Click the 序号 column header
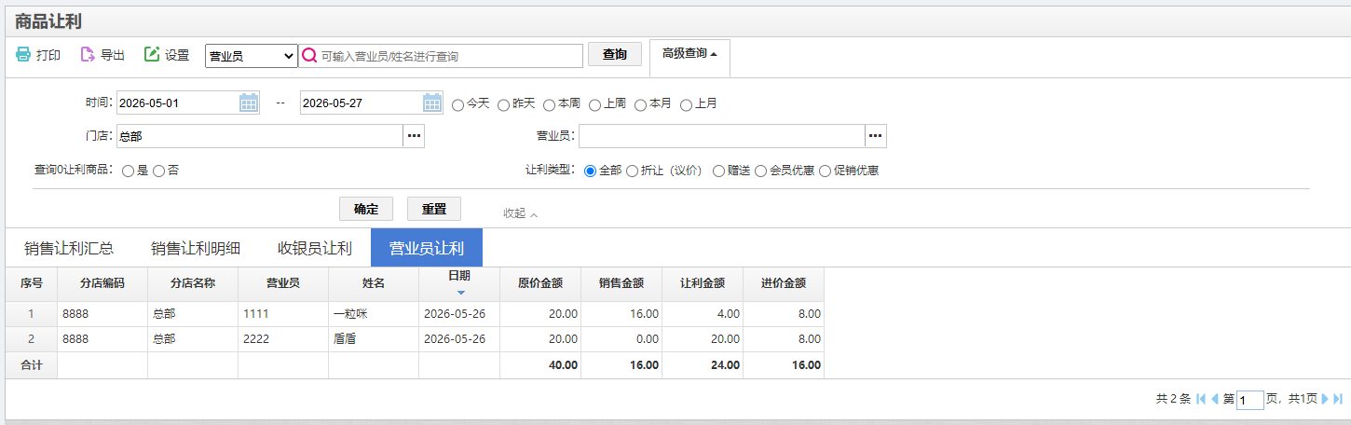Viewport: 1351px width, 425px height. click(32, 283)
